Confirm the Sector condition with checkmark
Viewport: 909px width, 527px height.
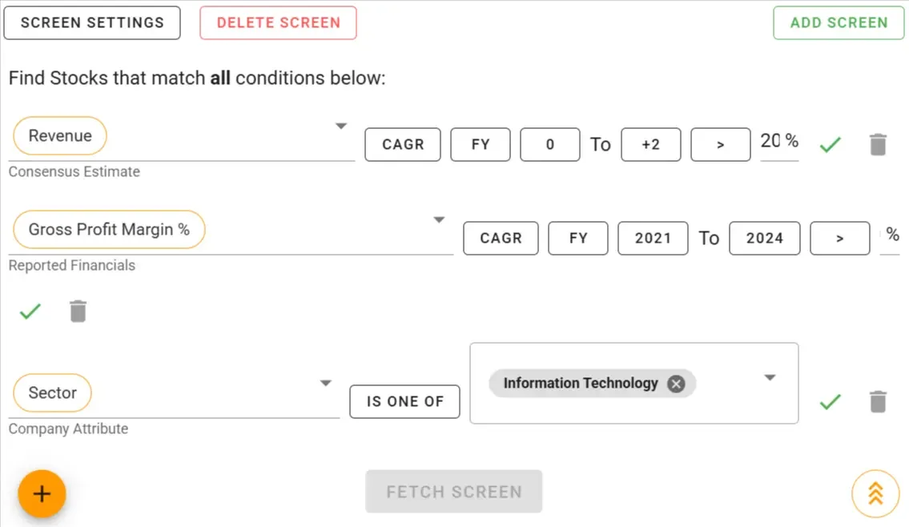(831, 401)
